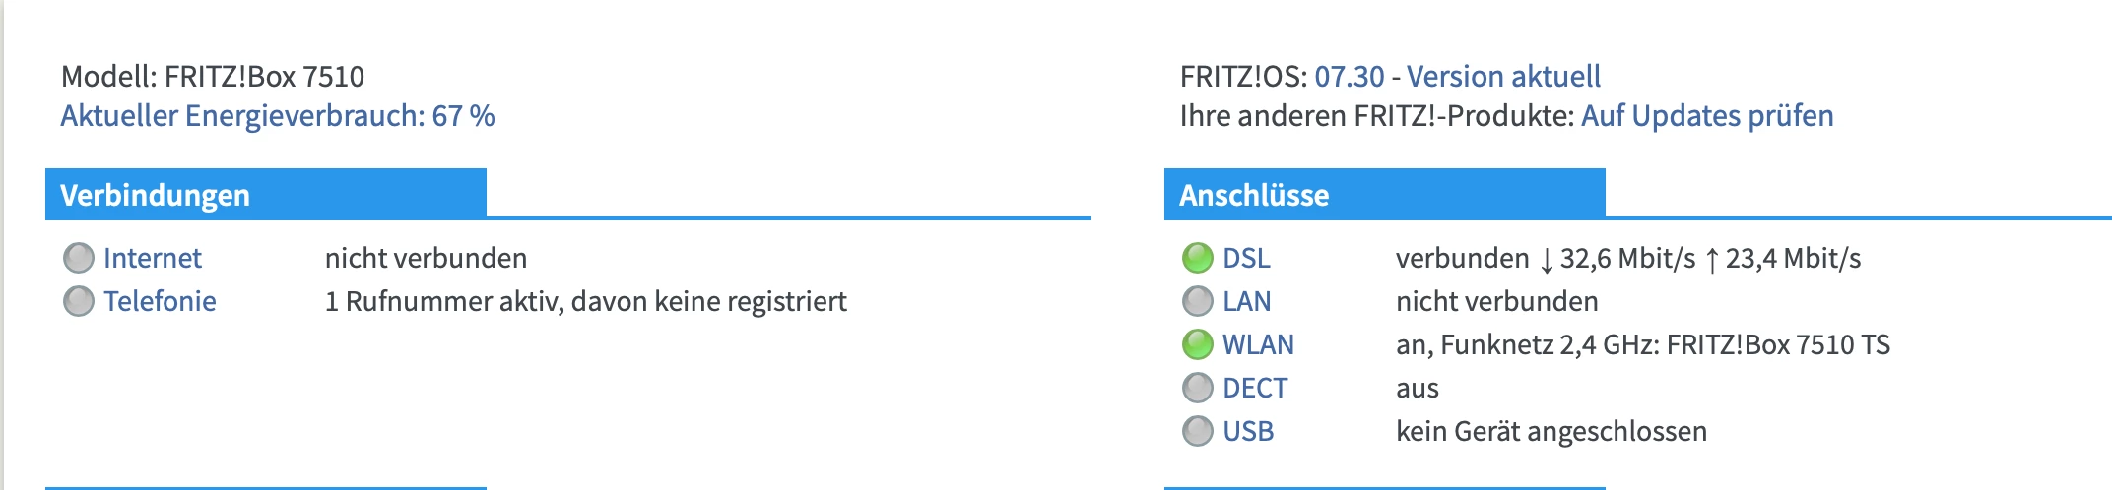Viewport: 2112px width, 490px height.
Task: Click the gray USB status LED icon
Action: (1198, 431)
